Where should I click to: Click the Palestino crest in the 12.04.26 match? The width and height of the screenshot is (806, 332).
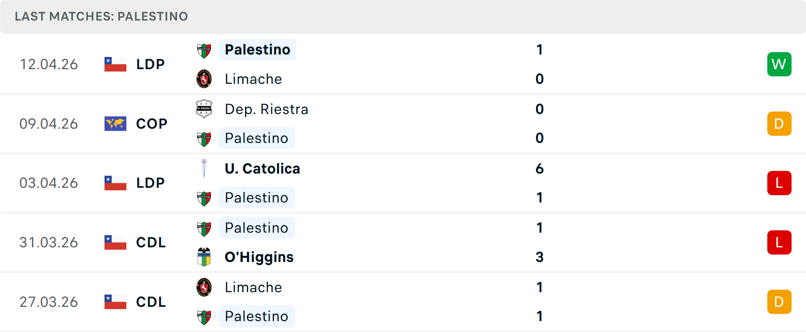coord(204,50)
